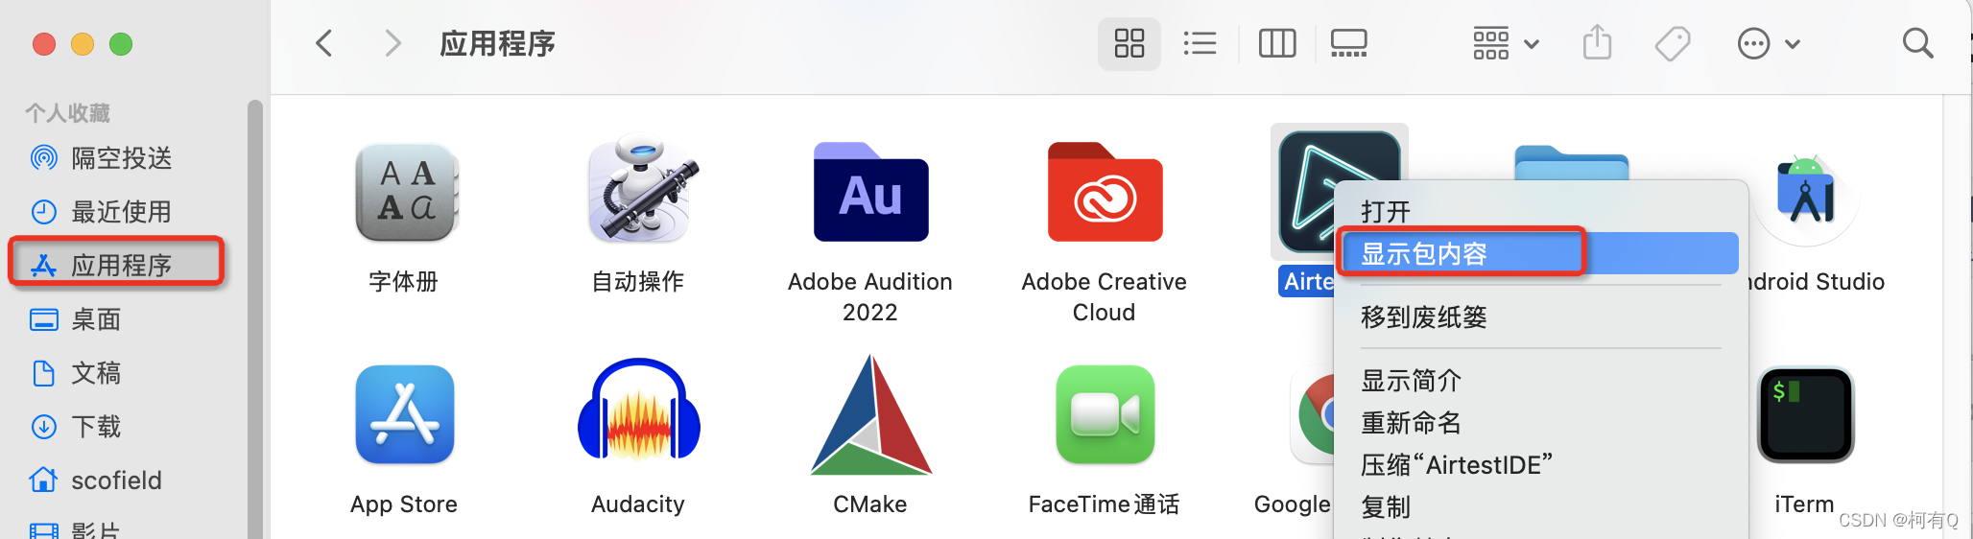The width and height of the screenshot is (1973, 539).
Task: Select the Adobe Creative Cloud folder icon
Action: click(x=1105, y=192)
